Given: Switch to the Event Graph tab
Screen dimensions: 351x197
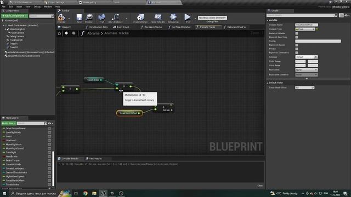Looking at the screenshot, I should pyautogui.click(x=121, y=27).
